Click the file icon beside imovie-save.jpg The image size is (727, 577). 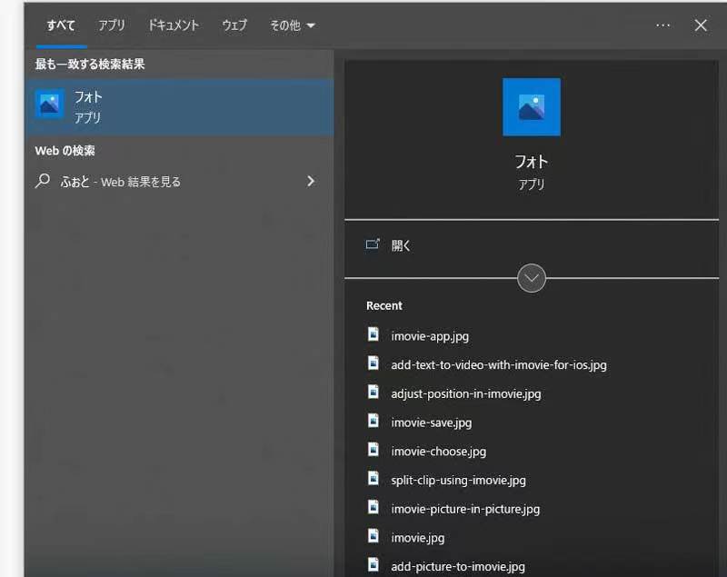tap(373, 422)
